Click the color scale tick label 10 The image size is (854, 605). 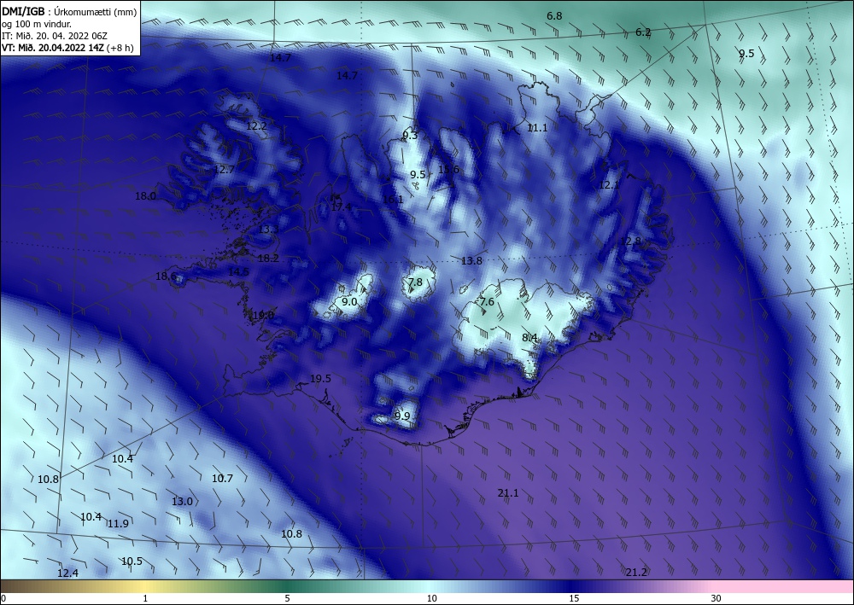(431, 599)
